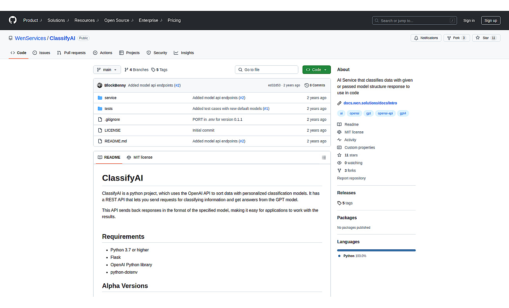Switch to the Issues tab
Image resolution: width=509 pixels, height=308 pixels.
(41, 53)
